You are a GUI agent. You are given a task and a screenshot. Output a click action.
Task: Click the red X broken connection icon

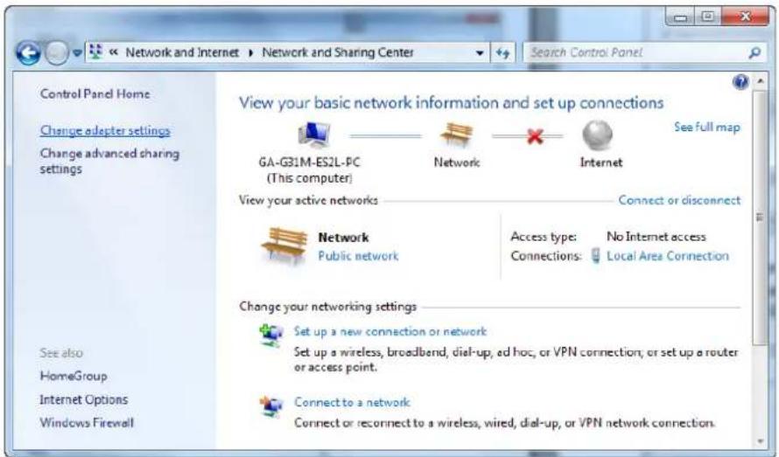pyautogui.click(x=535, y=135)
